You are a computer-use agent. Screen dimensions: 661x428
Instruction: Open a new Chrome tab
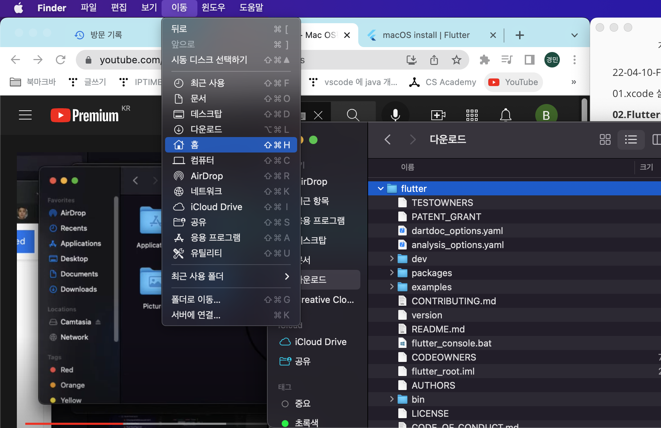[x=520, y=35]
